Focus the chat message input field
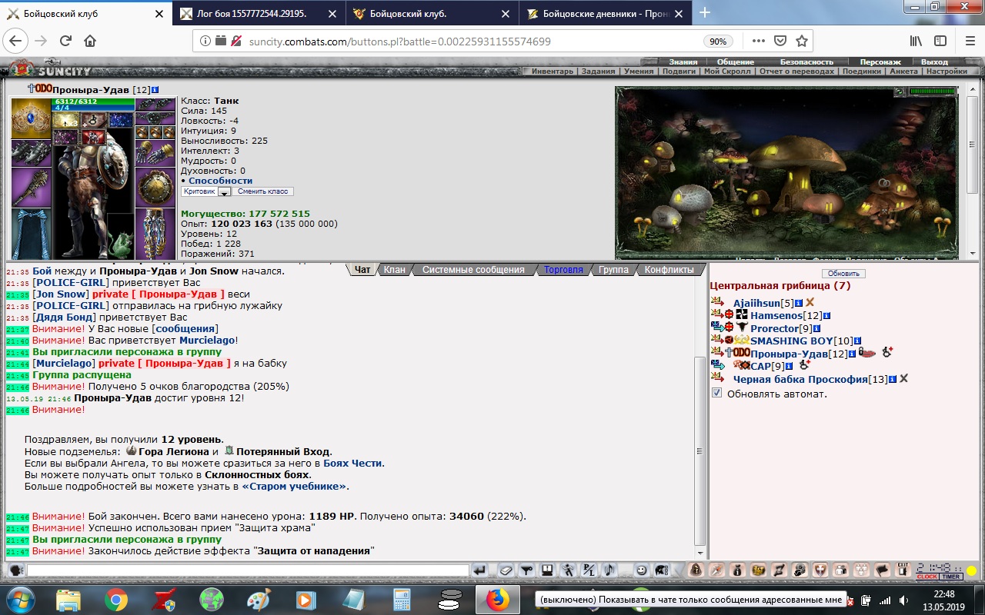Screen dimensions: 985x615 pos(248,570)
